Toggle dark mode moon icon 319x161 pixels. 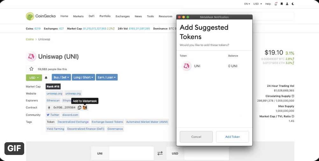(293, 4)
